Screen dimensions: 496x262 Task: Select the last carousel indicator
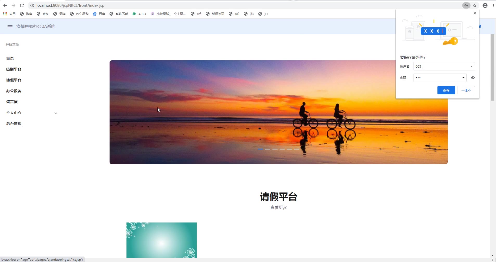297,149
